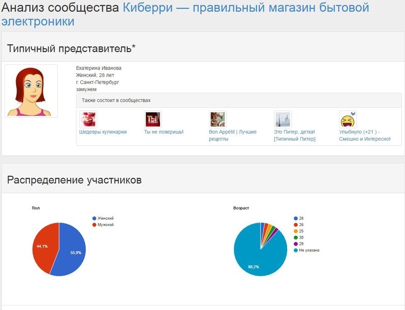Viewport: 405px width, 310px height.
Task: Click the Возраст chart title
Action: pos(241,208)
